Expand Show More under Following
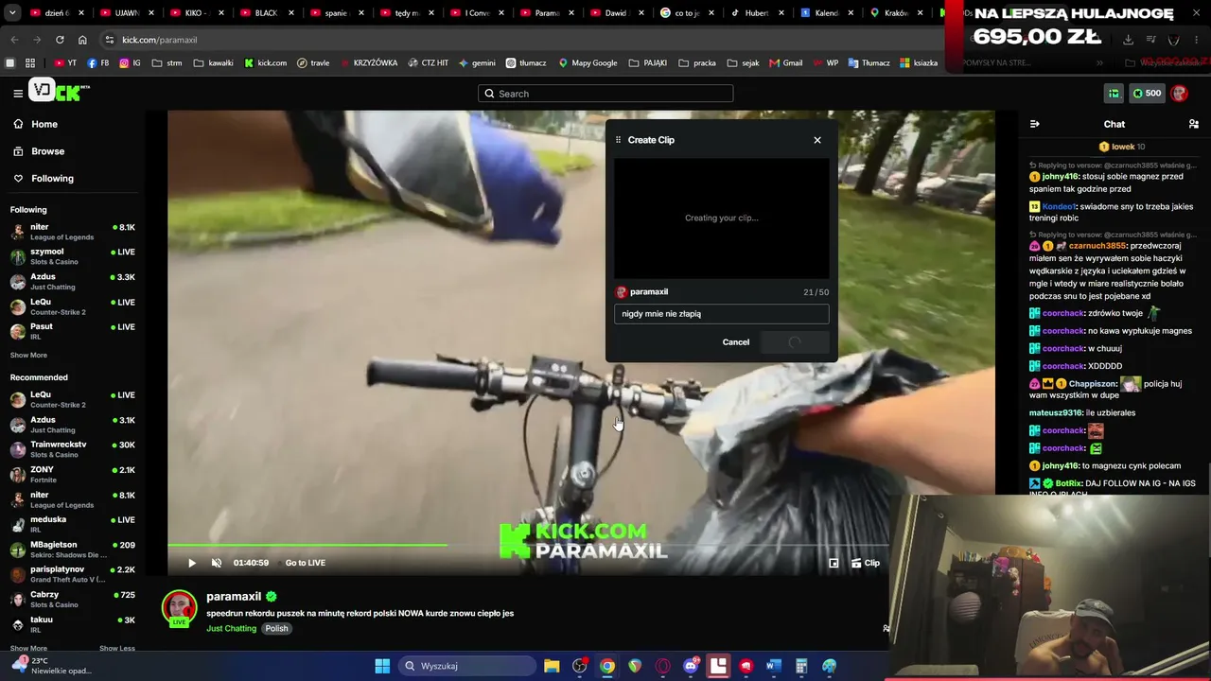1211x681 pixels. coord(28,356)
